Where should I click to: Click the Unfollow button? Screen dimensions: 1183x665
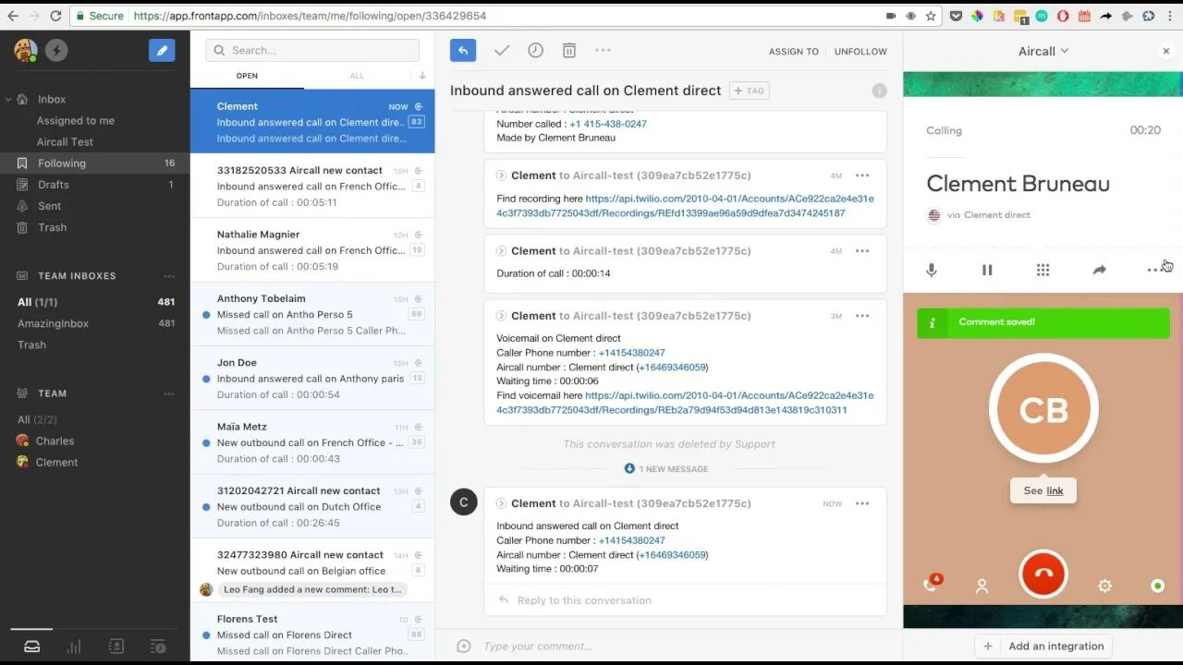pyautogui.click(x=860, y=52)
